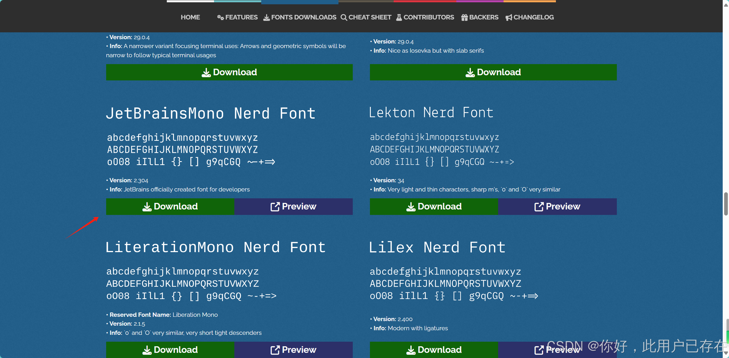Open the Cheat Sheet nav link

[x=370, y=17]
